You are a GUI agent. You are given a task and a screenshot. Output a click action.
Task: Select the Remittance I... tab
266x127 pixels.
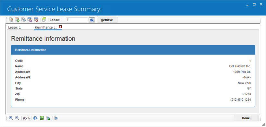coord(46,27)
